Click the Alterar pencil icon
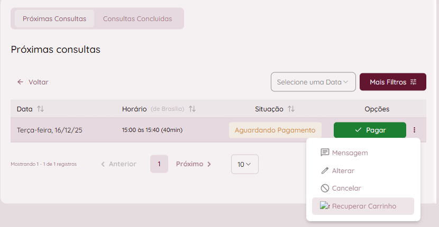The image size is (439, 227). [325, 171]
